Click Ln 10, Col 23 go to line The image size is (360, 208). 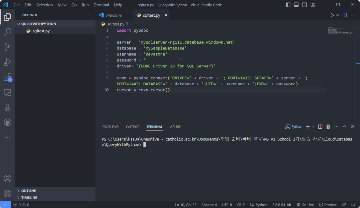185,205
